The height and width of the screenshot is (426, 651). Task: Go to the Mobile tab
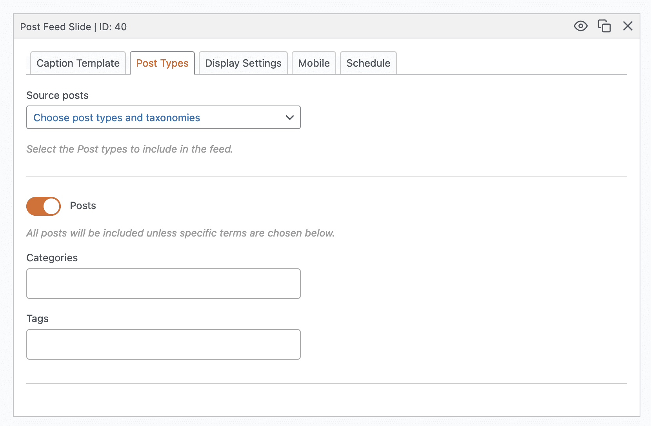click(x=314, y=63)
